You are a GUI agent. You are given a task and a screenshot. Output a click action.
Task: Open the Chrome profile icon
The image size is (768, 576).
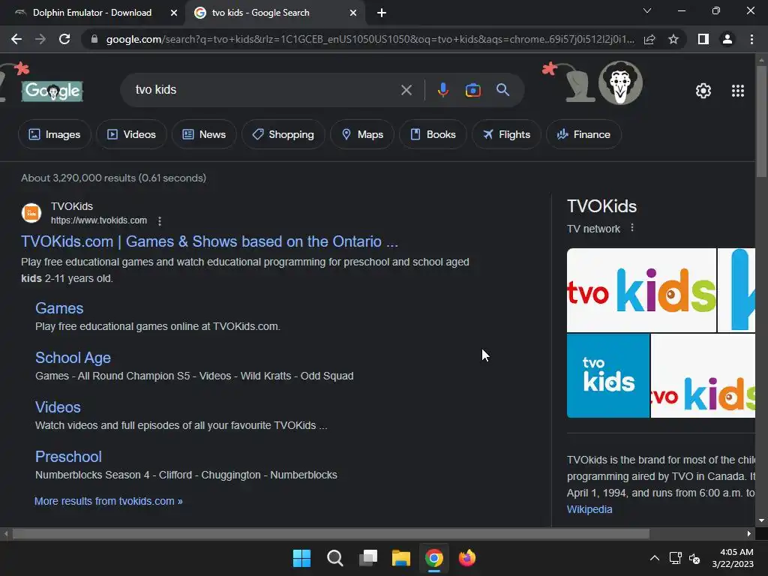coord(727,39)
